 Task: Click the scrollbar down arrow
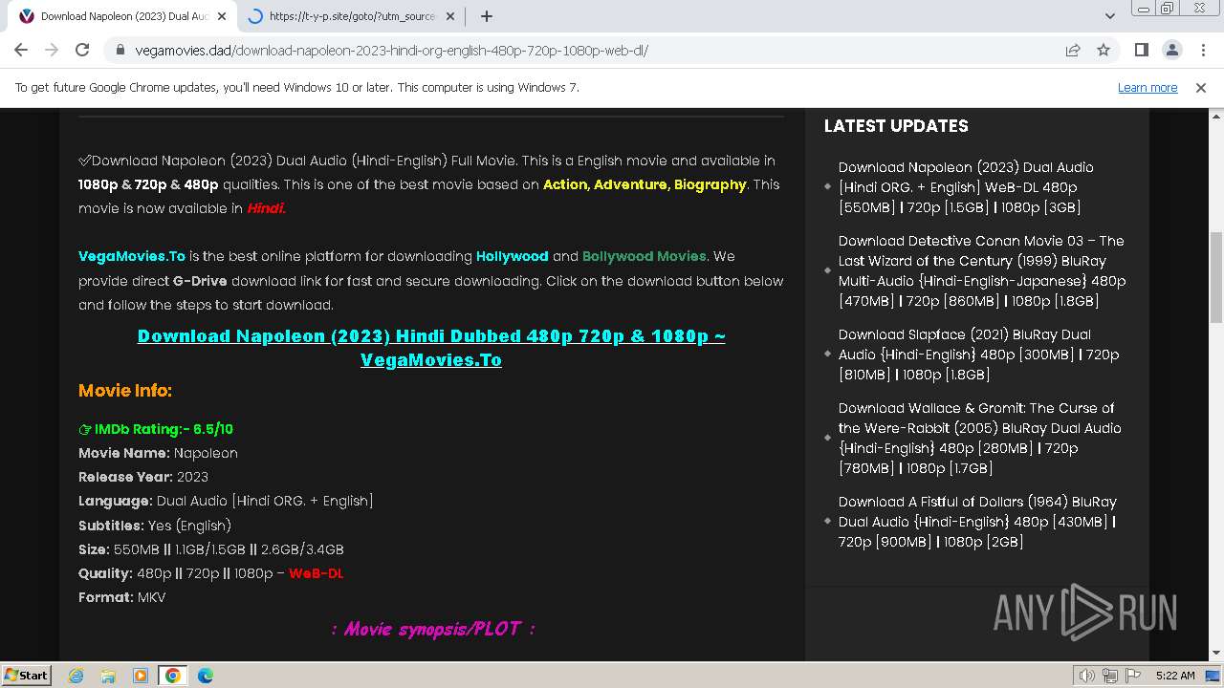(x=1216, y=653)
